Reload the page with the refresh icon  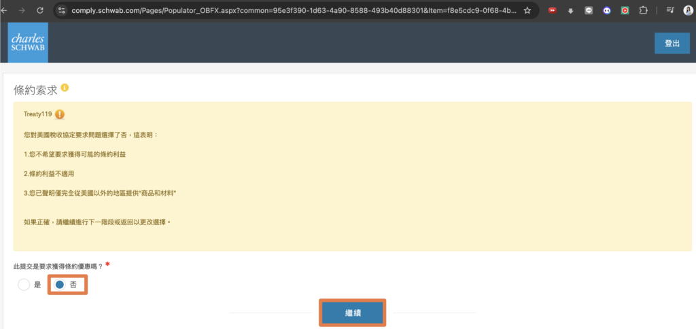40,11
